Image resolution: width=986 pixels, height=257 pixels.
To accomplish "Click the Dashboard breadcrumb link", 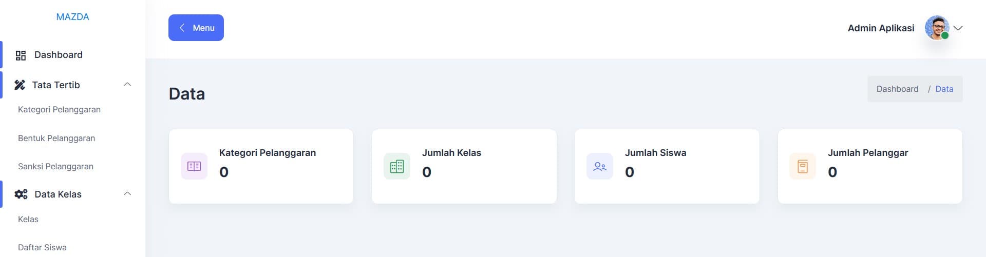I will pos(897,89).
